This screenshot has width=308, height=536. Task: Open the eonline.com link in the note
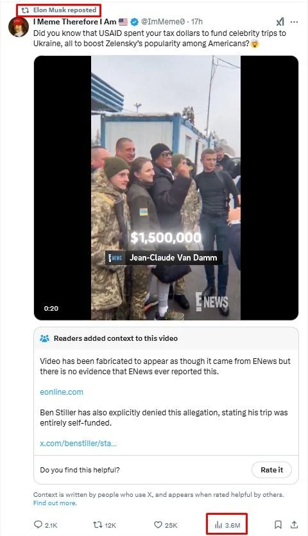click(62, 392)
